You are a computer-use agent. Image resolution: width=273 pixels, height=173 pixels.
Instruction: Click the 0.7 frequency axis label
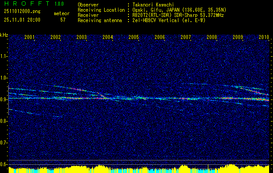point(3,143)
